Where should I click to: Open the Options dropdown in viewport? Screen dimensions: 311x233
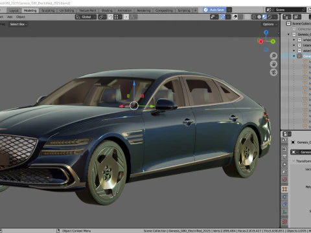270,24
